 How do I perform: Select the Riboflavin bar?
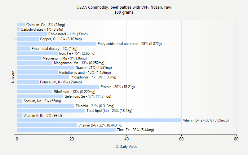(35, 92)
